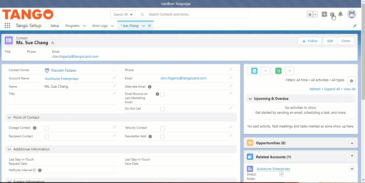
Task: Open the Error Logs nav tab
Action: pyautogui.click(x=100, y=26)
